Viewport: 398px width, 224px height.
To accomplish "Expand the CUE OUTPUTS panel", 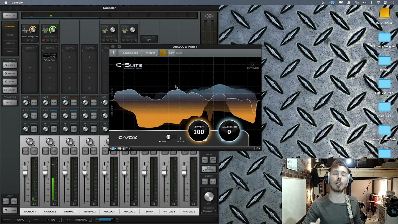I will (x=209, y=169).
